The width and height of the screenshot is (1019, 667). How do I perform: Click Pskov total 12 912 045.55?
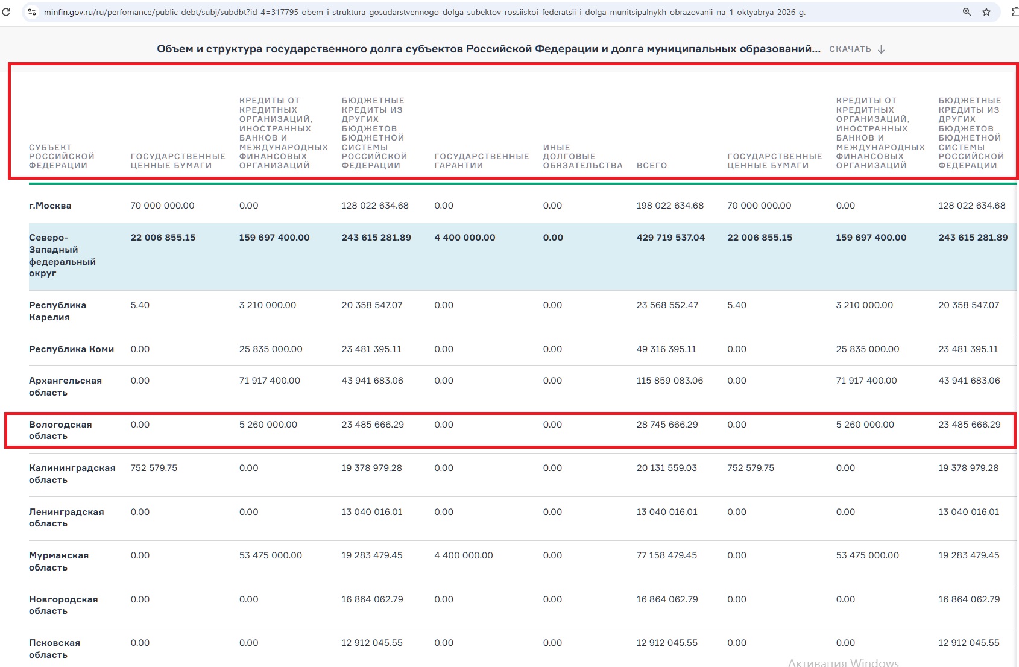[667, 643]
